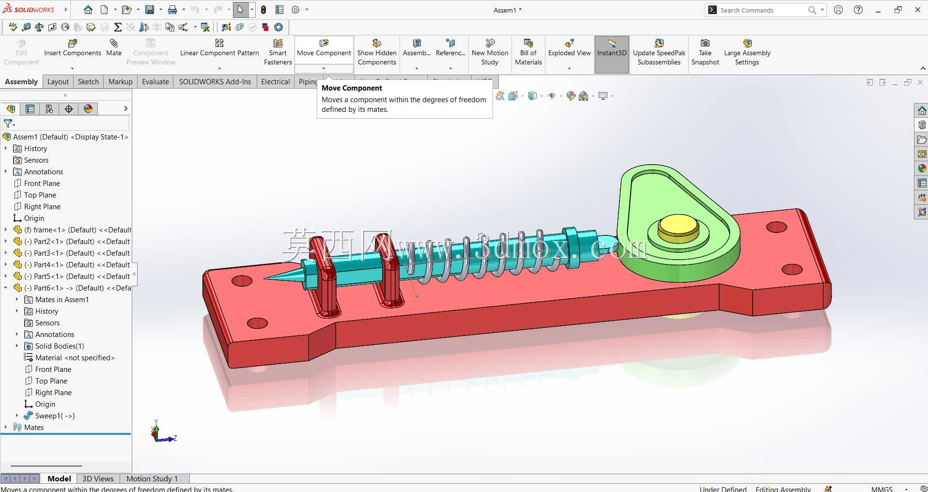Viewport: 928px width, 492px height.
Task: Switch to DimXpertManager crosshair tab
Action: coord(69,109)
